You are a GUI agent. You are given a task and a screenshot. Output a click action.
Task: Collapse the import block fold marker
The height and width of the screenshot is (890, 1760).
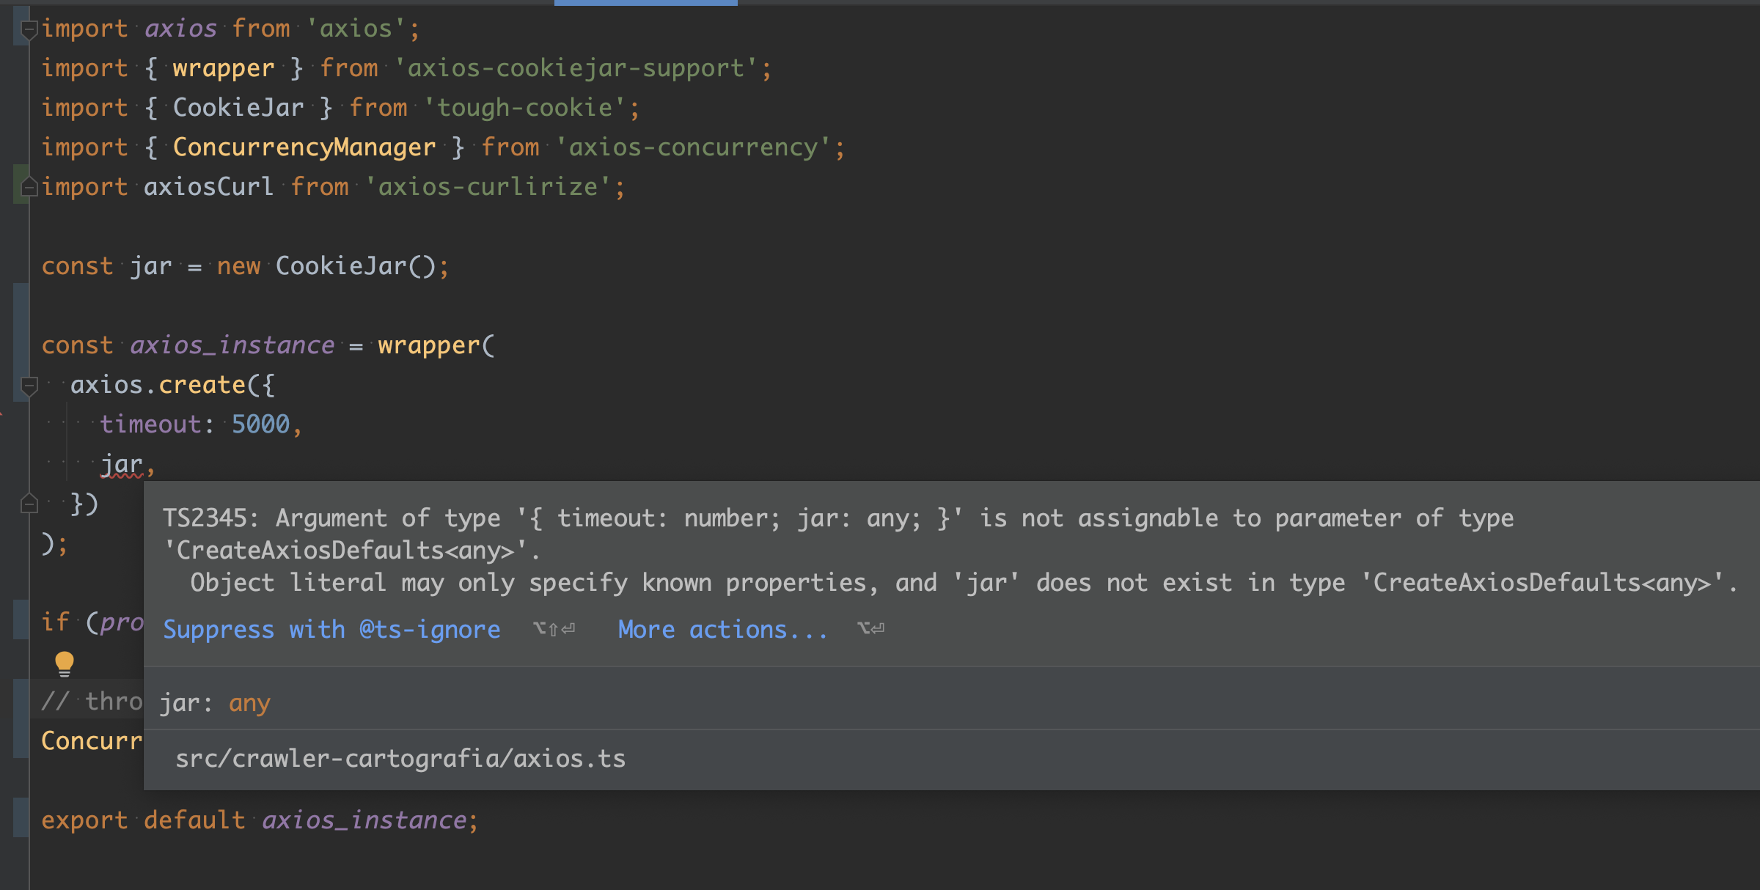coord(29,29)
